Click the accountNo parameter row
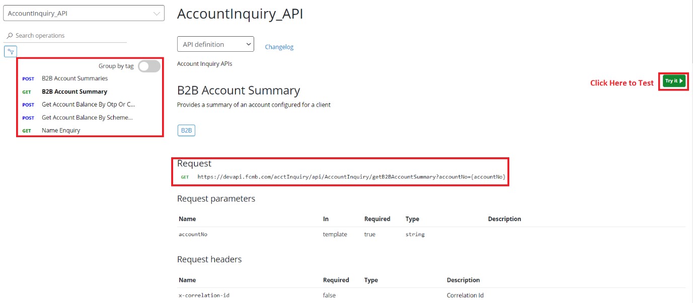The height and width of the screenshot is (303, 693). coord(193,234)
